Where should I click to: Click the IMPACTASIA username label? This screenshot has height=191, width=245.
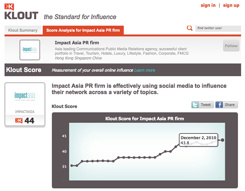tap(24, 112)
